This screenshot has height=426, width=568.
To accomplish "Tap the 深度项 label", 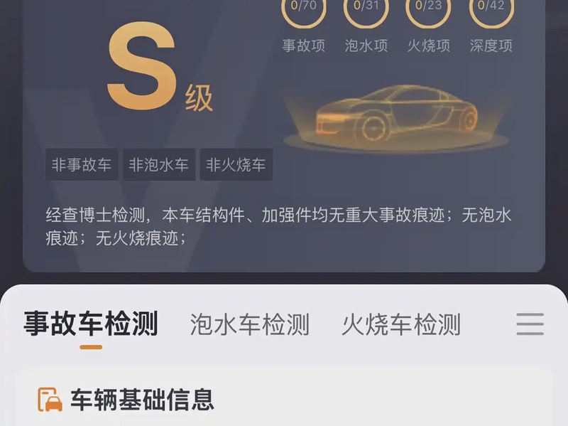I will [x=491, y=46].
